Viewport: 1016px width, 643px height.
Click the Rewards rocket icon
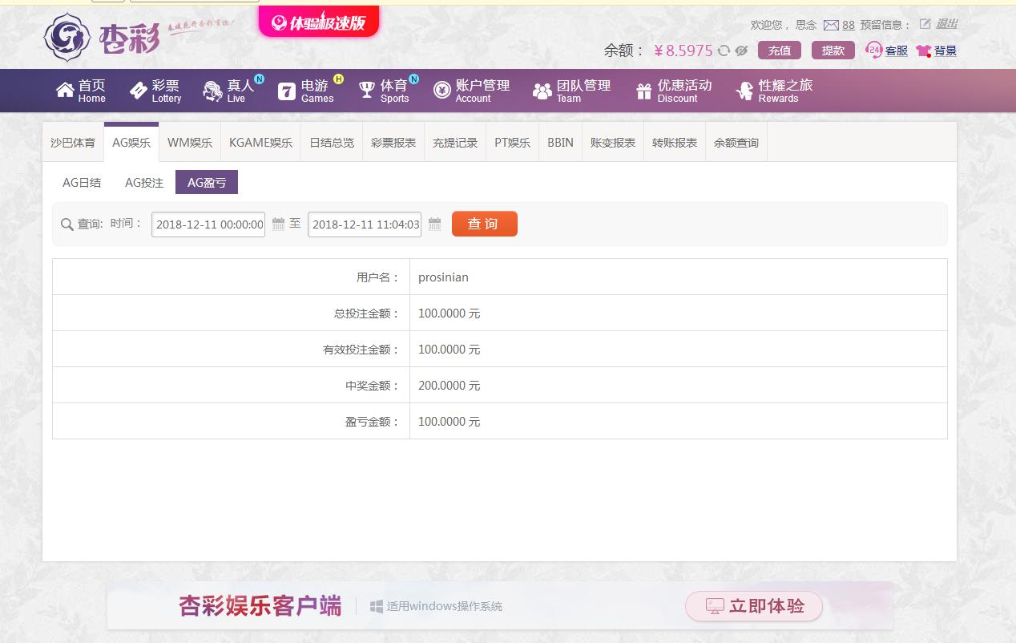pos(745,91)
